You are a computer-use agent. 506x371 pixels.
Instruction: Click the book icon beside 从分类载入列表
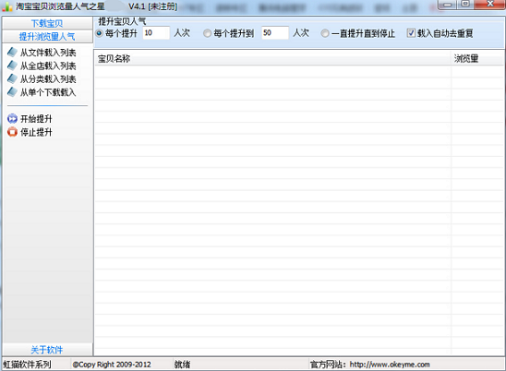click(12, 78)
